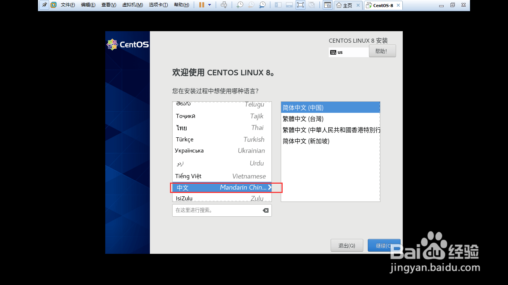Screen dimensions: 508x285
Task: Click the 退出(Q) button
Action: [347, 245]
